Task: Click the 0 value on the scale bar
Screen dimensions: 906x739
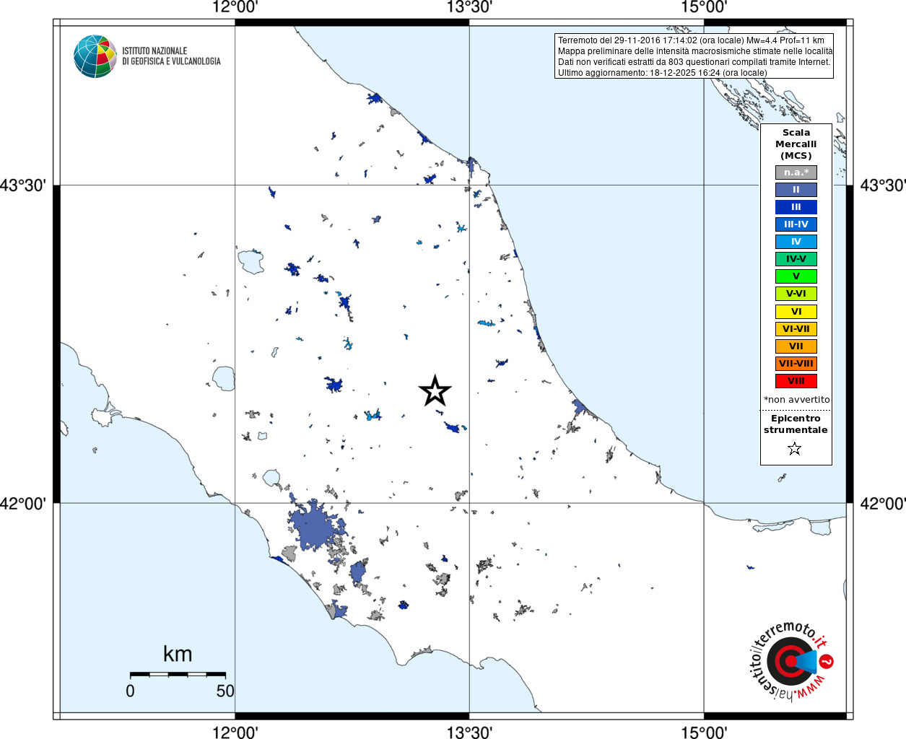Action: pyautogui.click(x=130, y=691)
